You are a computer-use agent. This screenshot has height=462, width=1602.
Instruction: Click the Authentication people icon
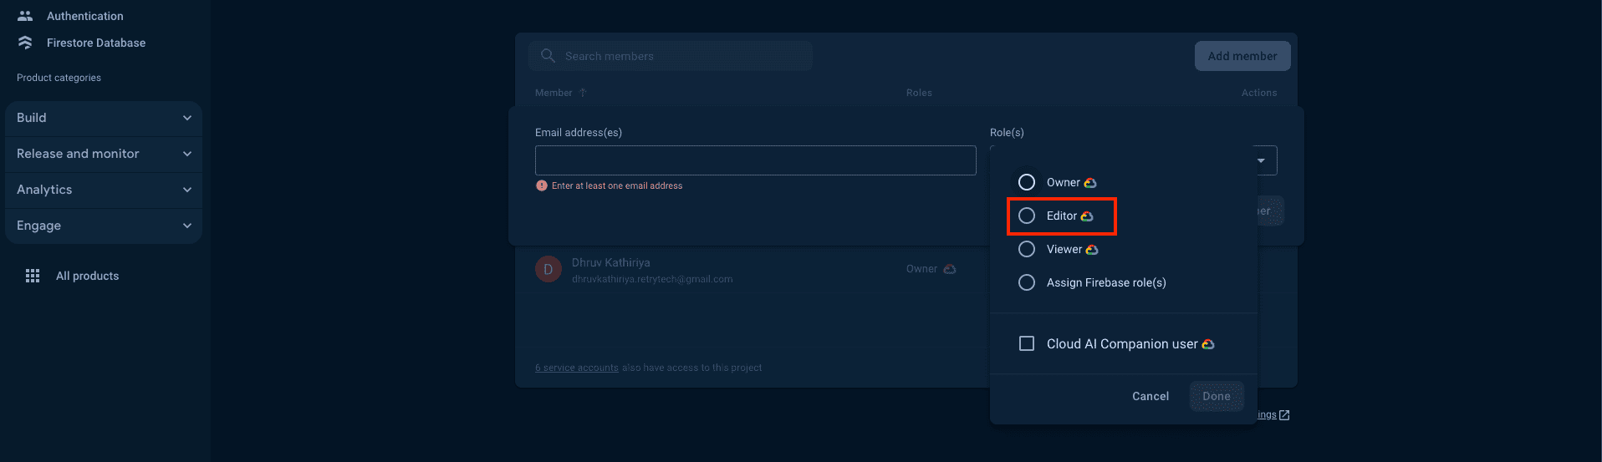pos(25,16)
